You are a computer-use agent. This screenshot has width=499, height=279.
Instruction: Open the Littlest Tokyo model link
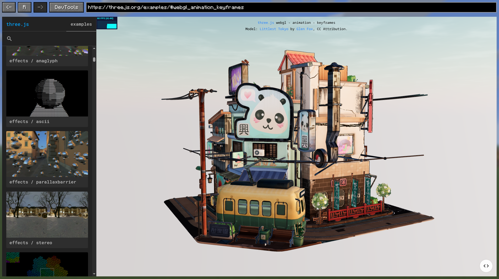coord(274,29)
